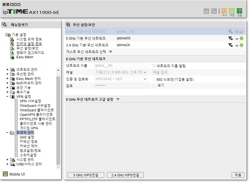Click the Home icon in header
252x184 pixels.
[206, 11]
